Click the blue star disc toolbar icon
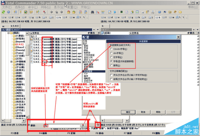The image size is (200, 136). pyautogui.click(x=8, y=12)
